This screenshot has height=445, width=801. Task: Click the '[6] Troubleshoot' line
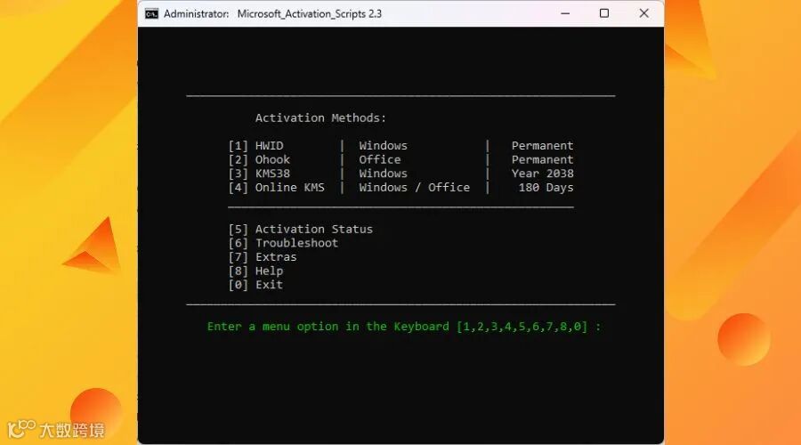click(283, 243)
